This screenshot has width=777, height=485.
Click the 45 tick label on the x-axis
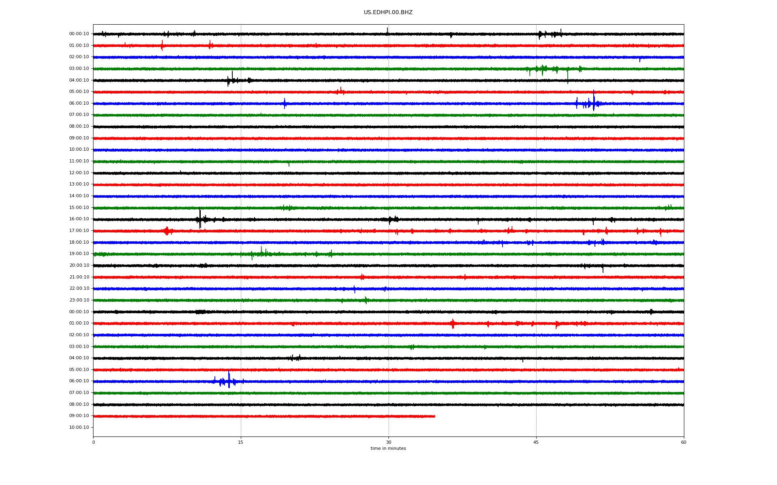(536, 443)
